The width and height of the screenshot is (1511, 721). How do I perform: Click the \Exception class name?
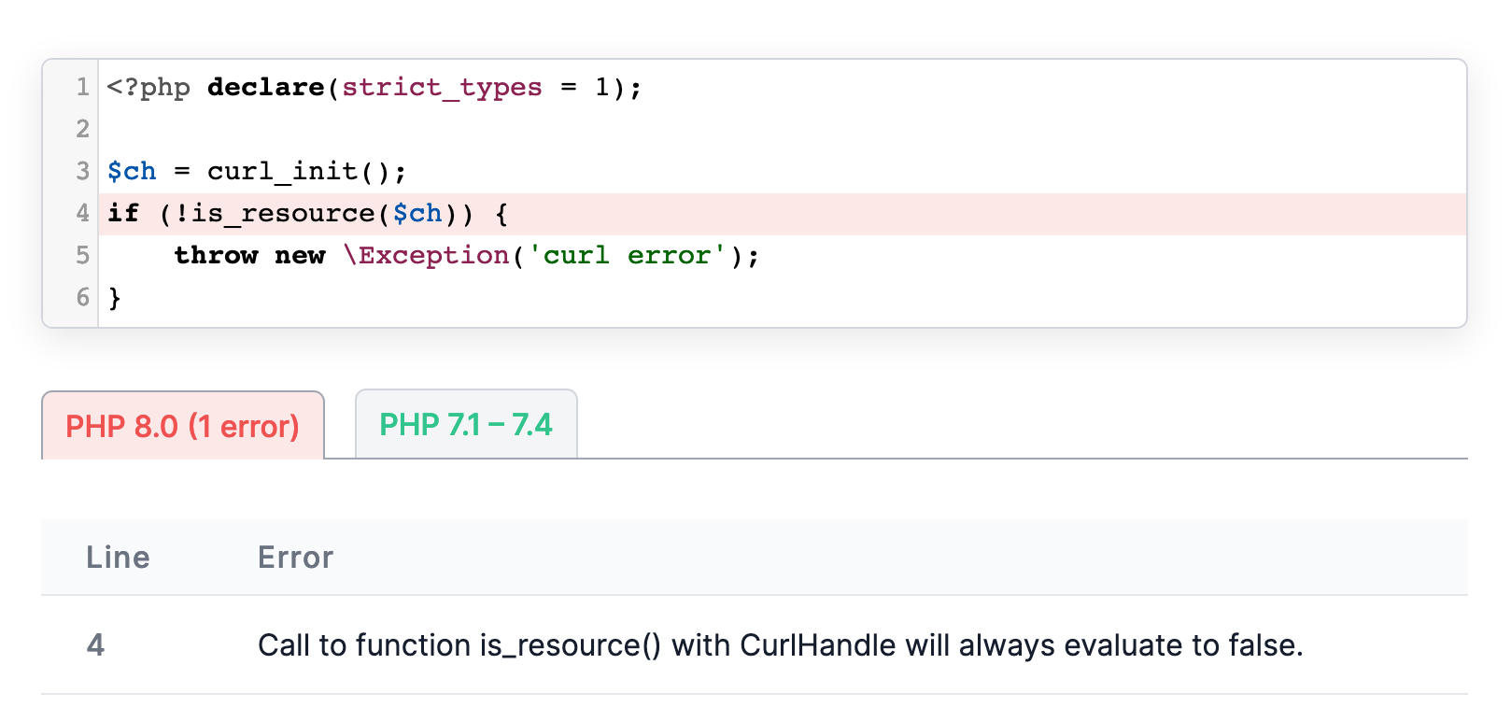click(x=427, y=256)
